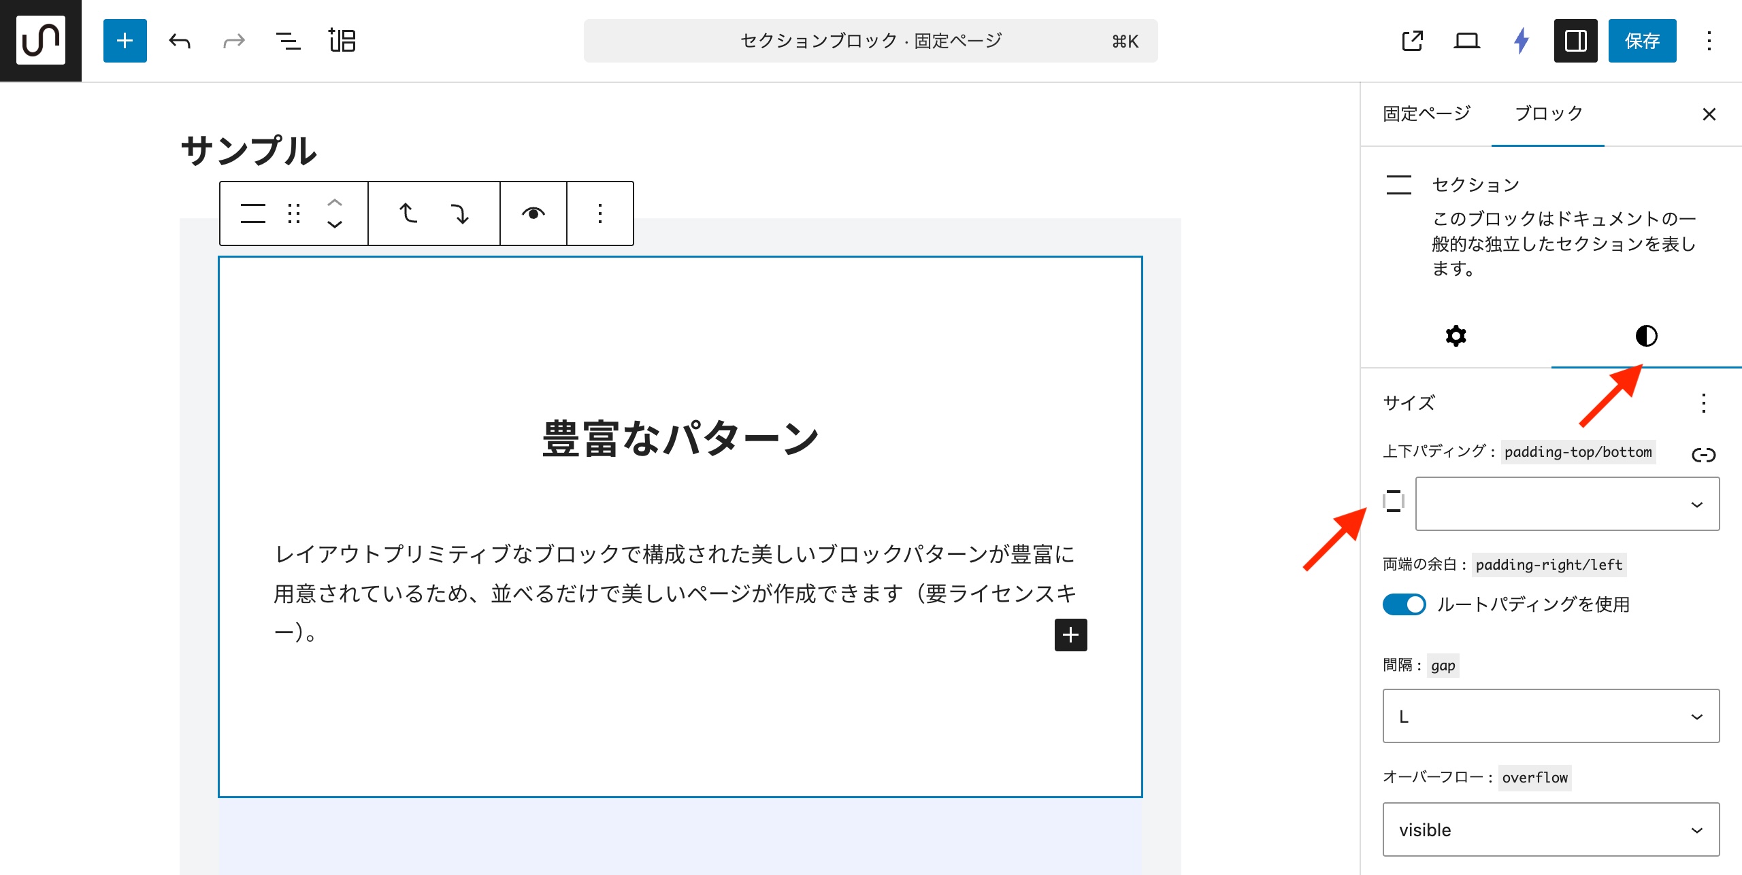Open the page in a new tab
The height and width of the screenshot is (875, 1742).
(x=1412, y=41)
